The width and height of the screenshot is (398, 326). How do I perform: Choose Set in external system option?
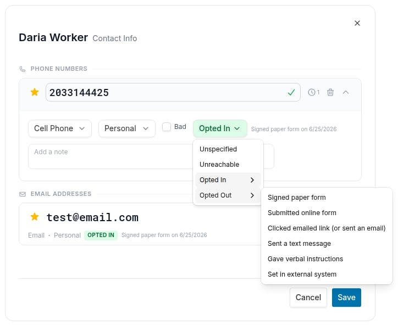point(327,274)
